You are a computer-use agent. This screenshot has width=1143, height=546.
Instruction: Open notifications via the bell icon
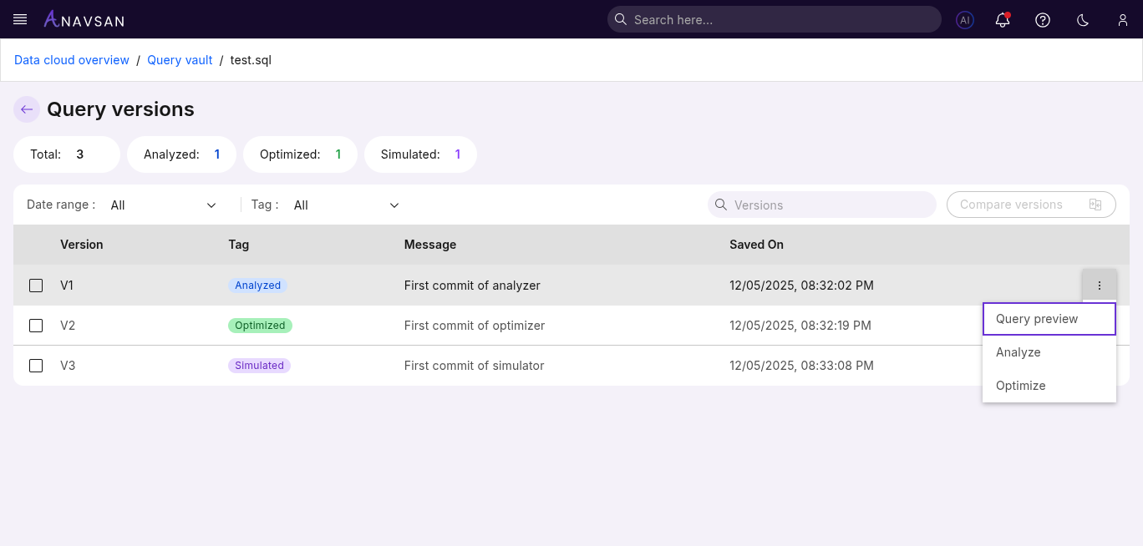(1002, 19)
